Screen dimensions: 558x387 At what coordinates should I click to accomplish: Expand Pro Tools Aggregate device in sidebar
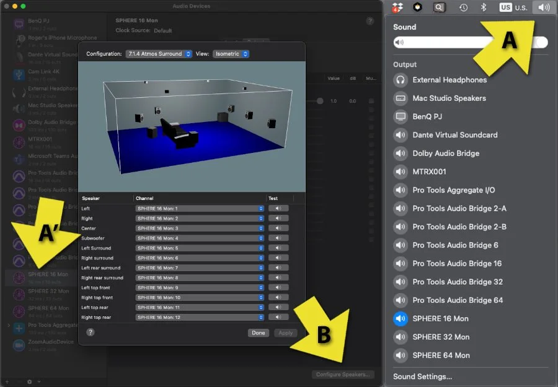(x=9, y=325)
